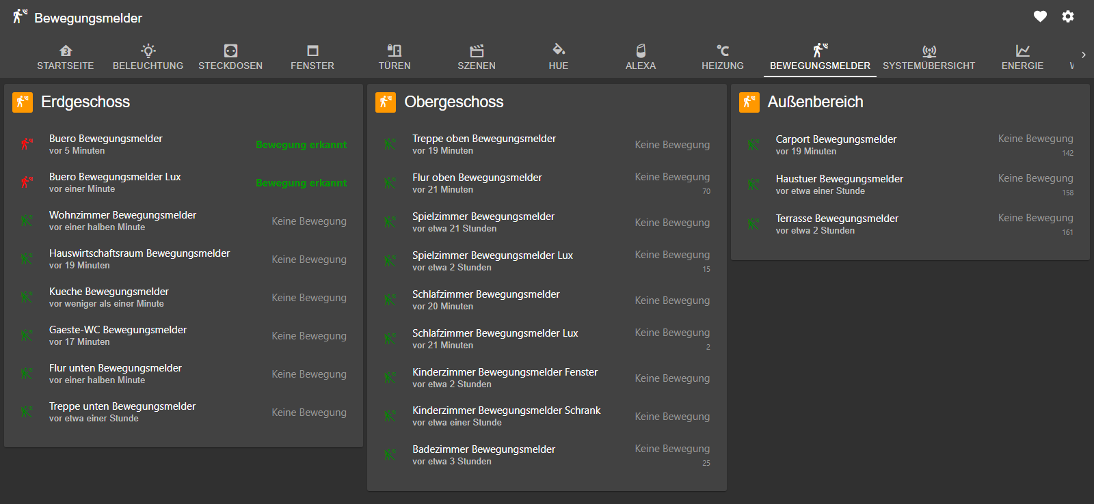Click Hauswirtschaftsraum Bewegungsmelder green icon
The image size is (1094, 504).
tap(27, 259)
